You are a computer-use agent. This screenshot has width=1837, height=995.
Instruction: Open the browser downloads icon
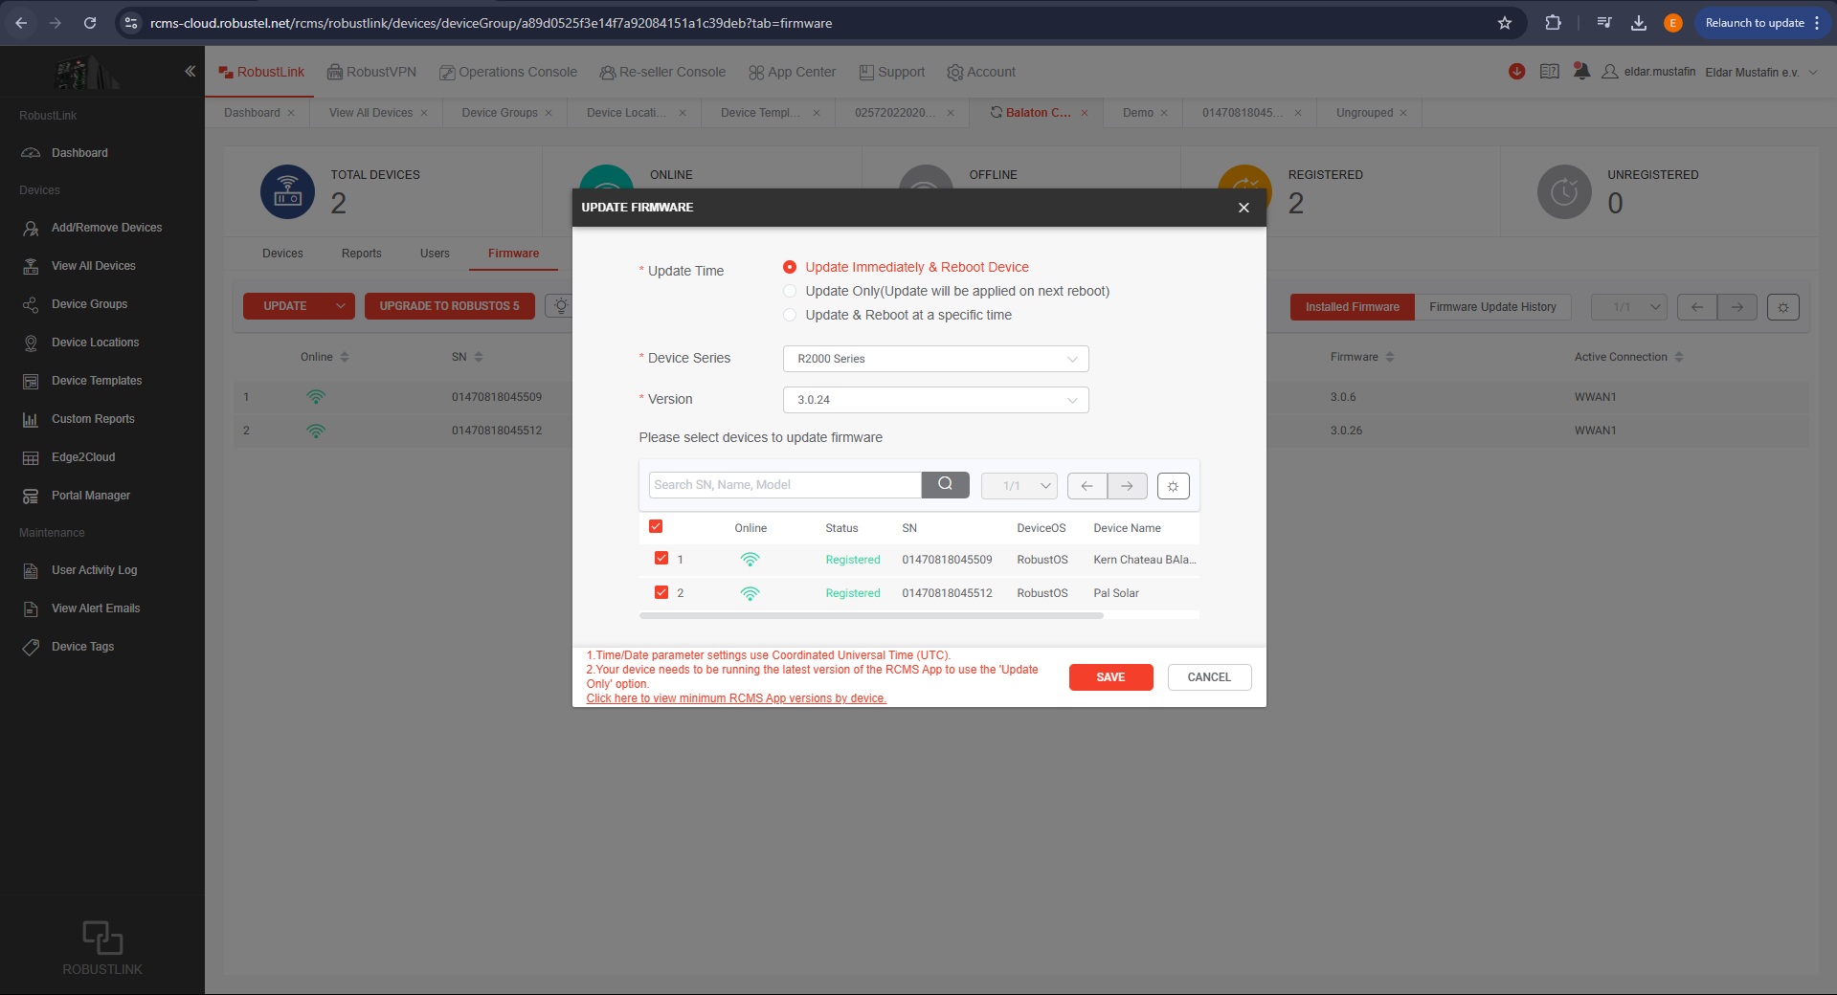pyautogui.click(x=1639, y=23)
